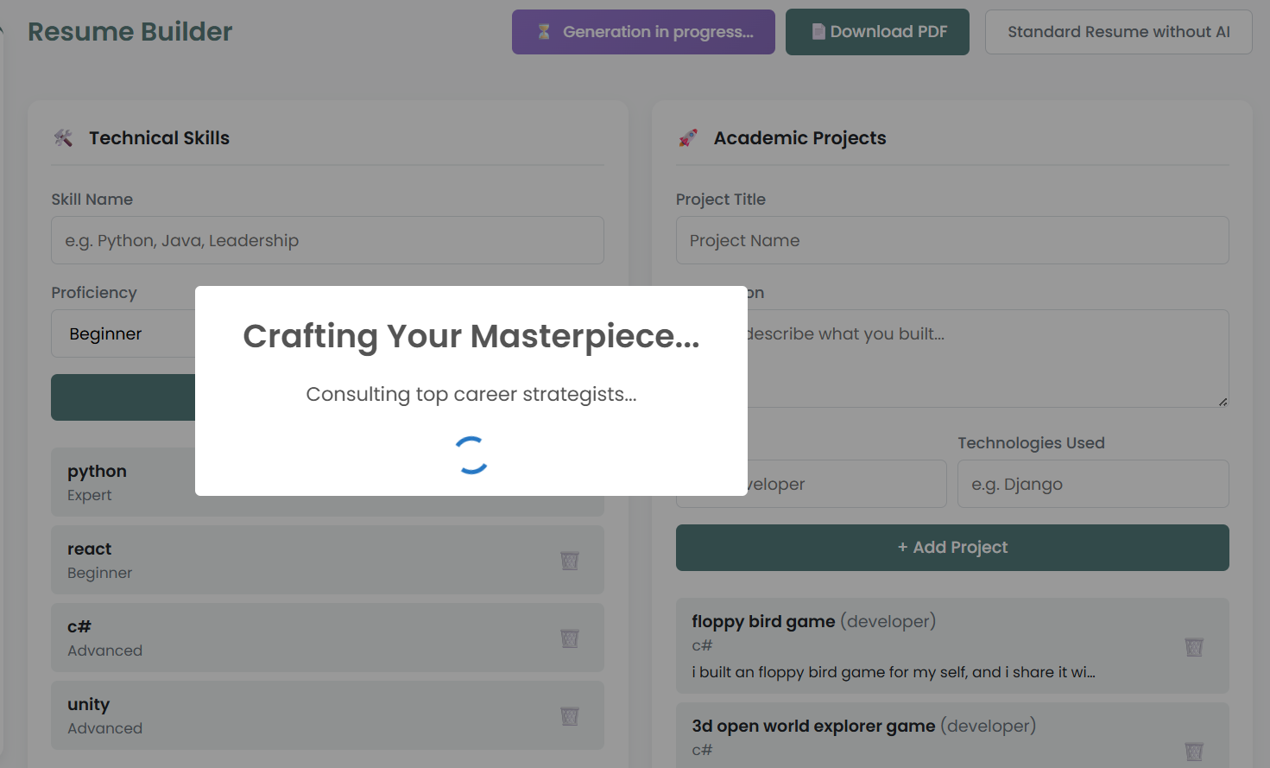Delete the 3d open world explorer project
The height and width of the screenshot is (768, 1270).
coord(1194,751)
